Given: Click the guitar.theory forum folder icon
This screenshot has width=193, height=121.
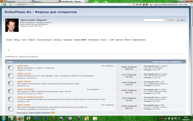Looking at the screenshot, I should [10, 83].
